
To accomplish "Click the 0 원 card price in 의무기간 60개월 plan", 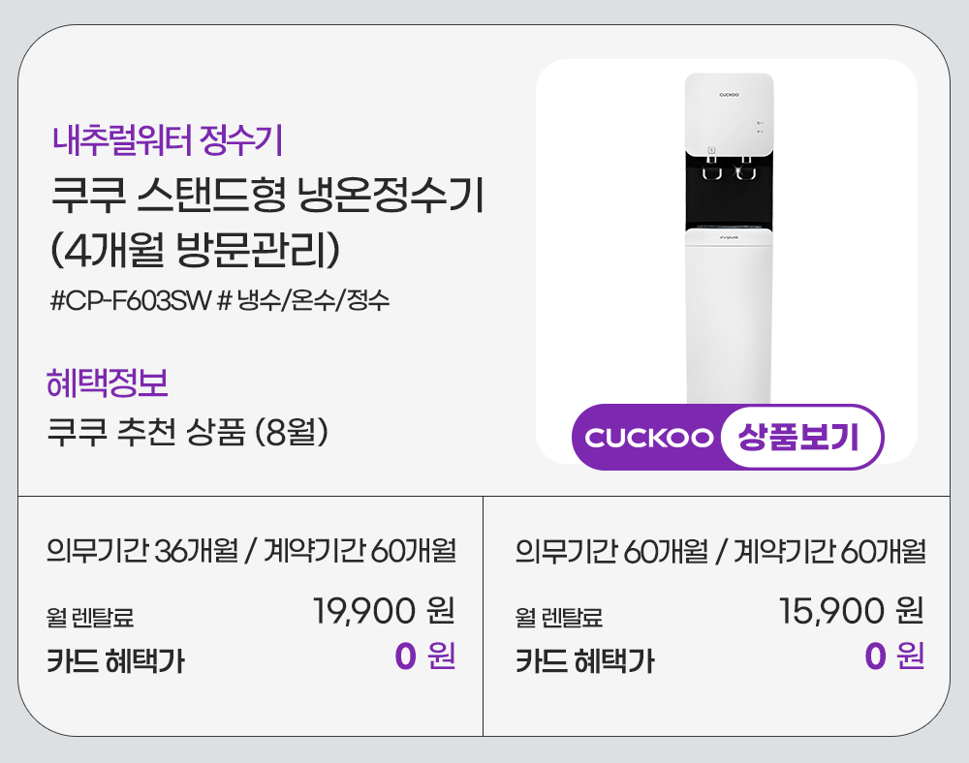I will (893, 657).
